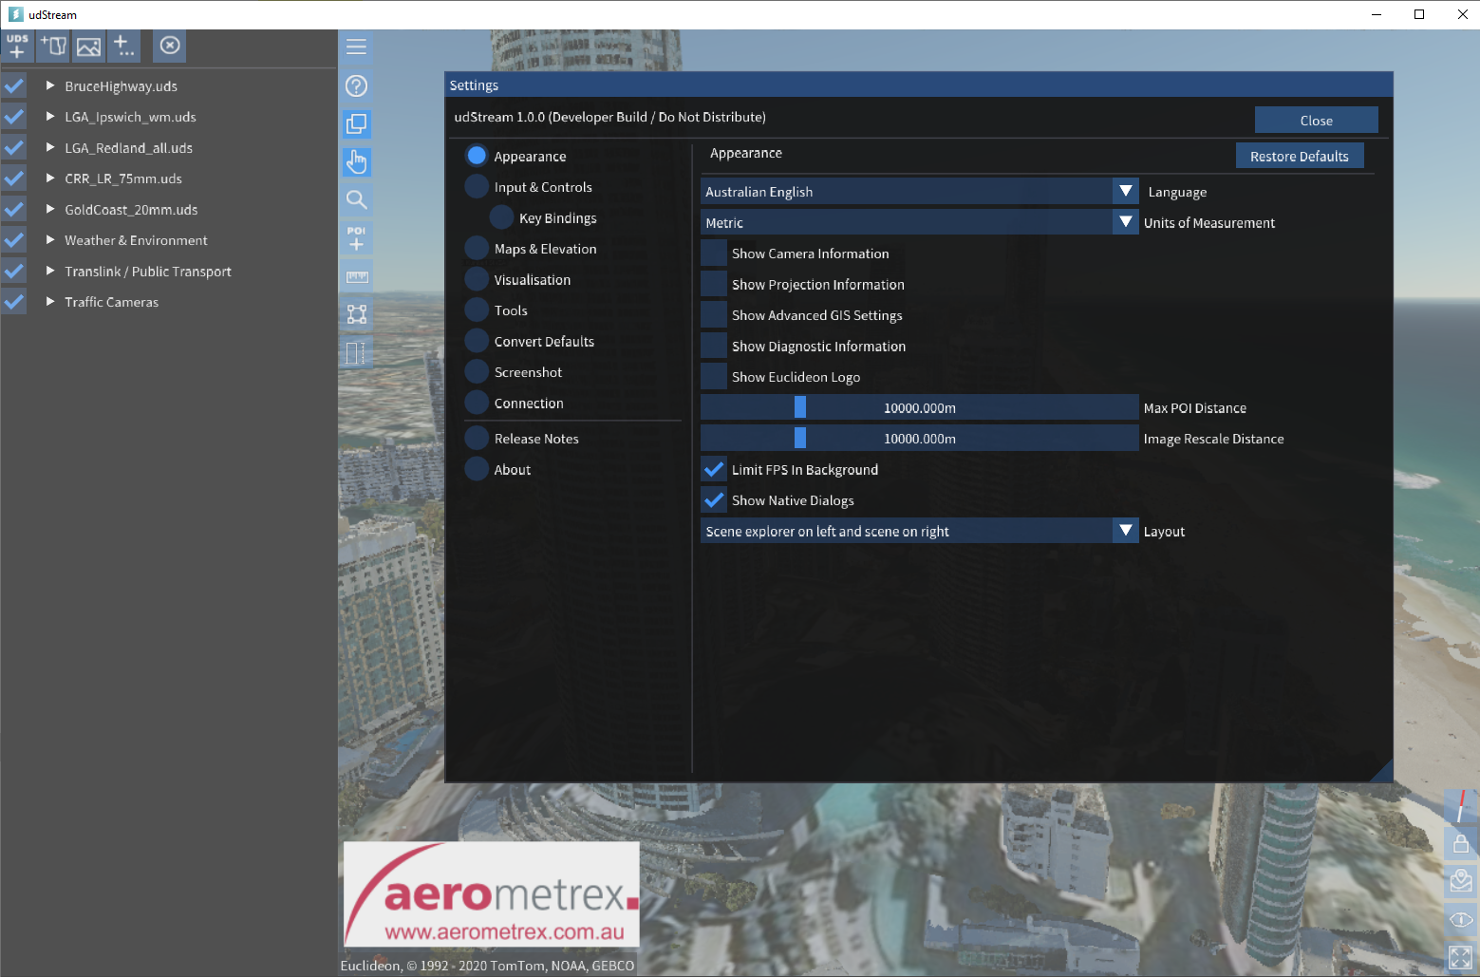Click the Image Rescale Distance slider
This screenshot has height=977, width=1480.
pyautogui.click(x=919, y=439)
